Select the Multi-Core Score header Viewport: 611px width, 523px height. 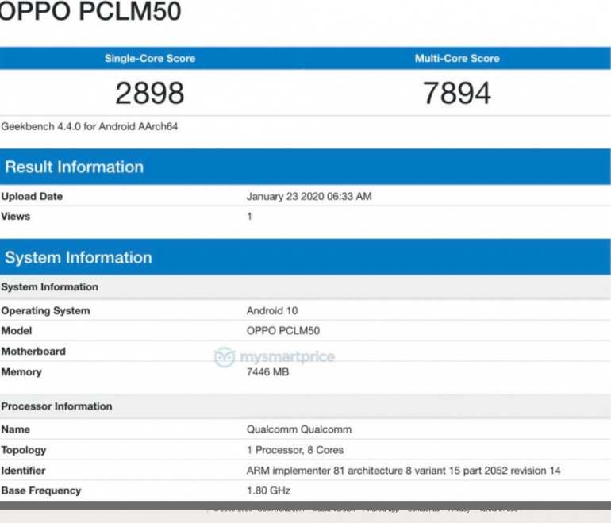[457, 59]
